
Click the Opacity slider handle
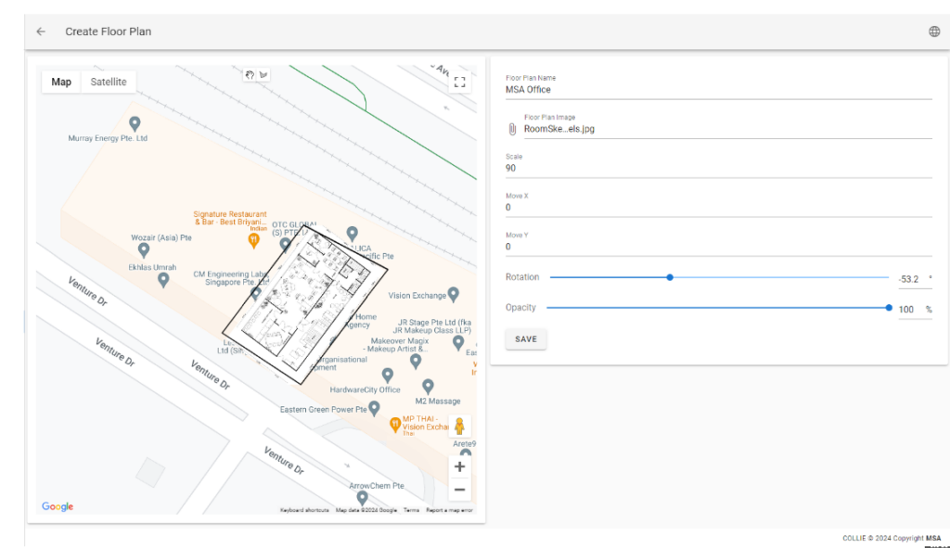click(889, 308)
